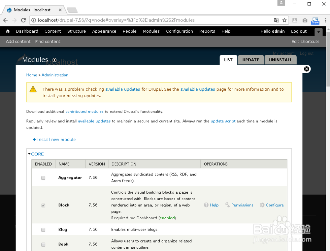Viewport: 330px width, 251px height.
Task: Click the site information icon in address bar
Action: point(33,20)
